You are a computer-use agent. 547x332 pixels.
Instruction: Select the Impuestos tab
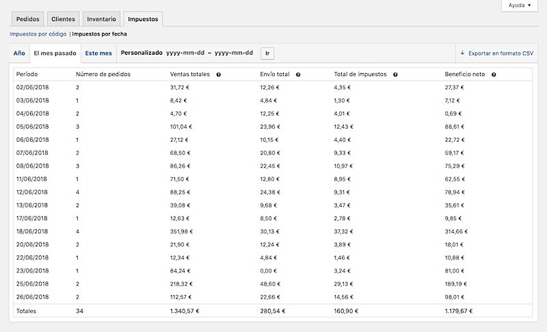[x=143, y=19]
